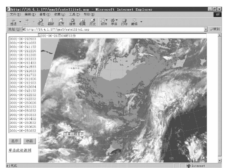Open the Search (搜索) toolbar icon

(72, 22)
